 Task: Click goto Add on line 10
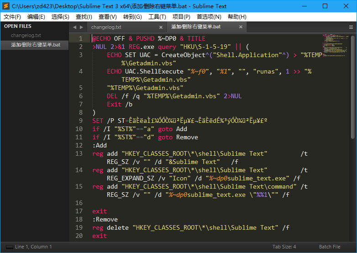(x=173, y=129)
